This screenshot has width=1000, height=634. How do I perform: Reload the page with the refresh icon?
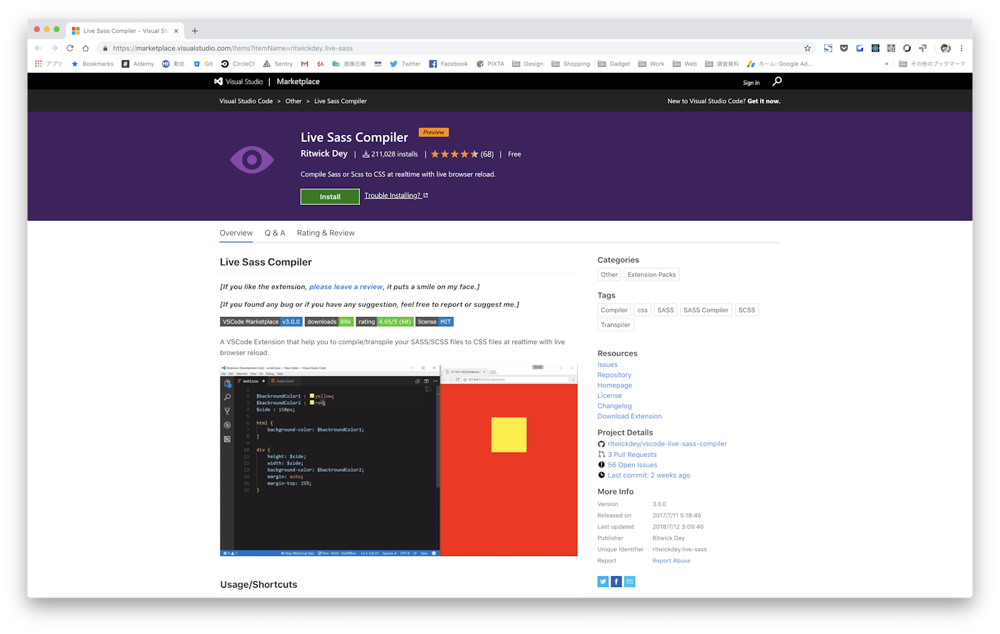tap(70, 49)
